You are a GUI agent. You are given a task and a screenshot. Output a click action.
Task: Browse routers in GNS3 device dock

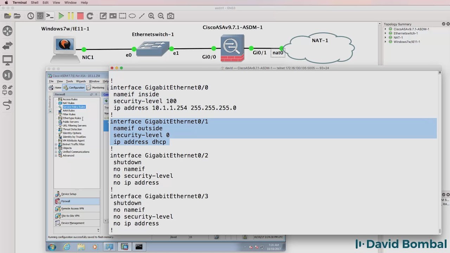(x=7, y=31)
